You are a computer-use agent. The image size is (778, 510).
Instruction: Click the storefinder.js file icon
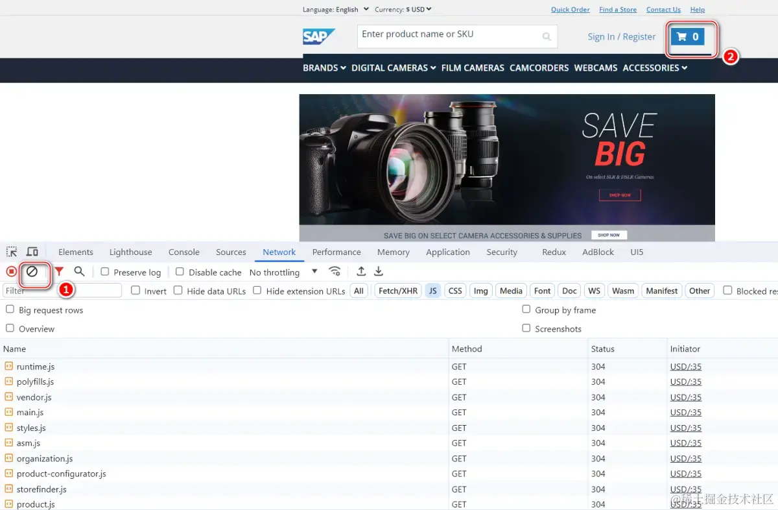click(x=8, y=489)
